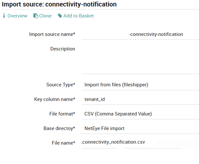199x164 pixels.
Task: Select the Clone link text
Action: (45, 16)
